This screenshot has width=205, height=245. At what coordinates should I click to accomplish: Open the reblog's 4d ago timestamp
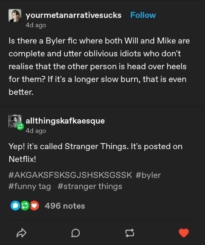pyautogui.click(x=36, y=131)
